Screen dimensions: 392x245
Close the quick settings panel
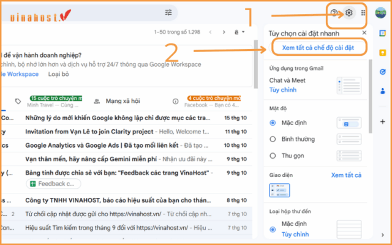click(x=364, y=32)
